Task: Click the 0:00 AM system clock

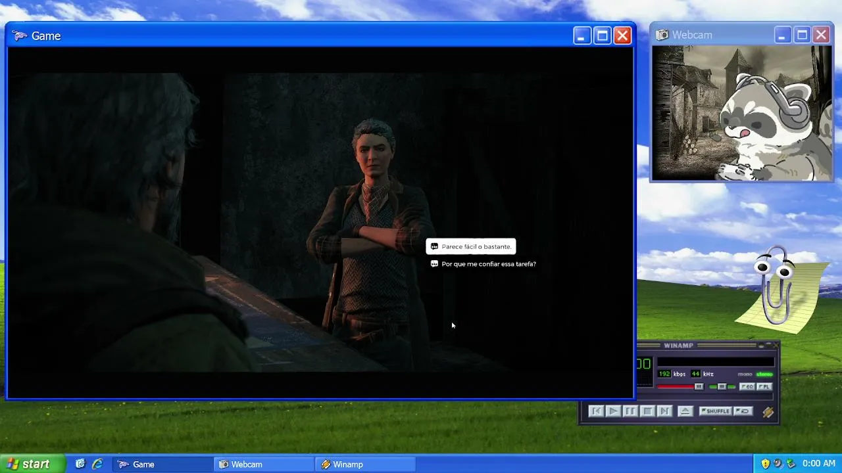Action: tap(819, 464)
